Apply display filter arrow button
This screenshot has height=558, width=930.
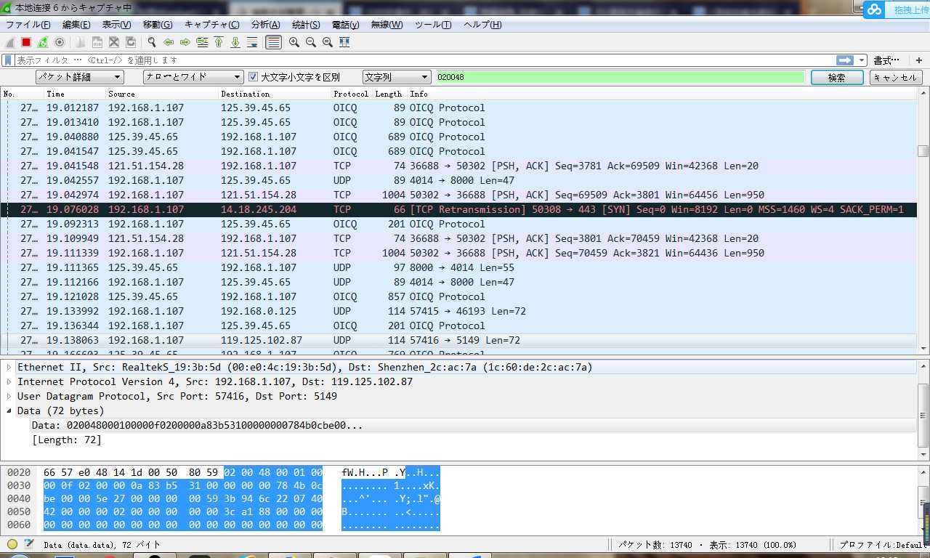coord(844,60)
